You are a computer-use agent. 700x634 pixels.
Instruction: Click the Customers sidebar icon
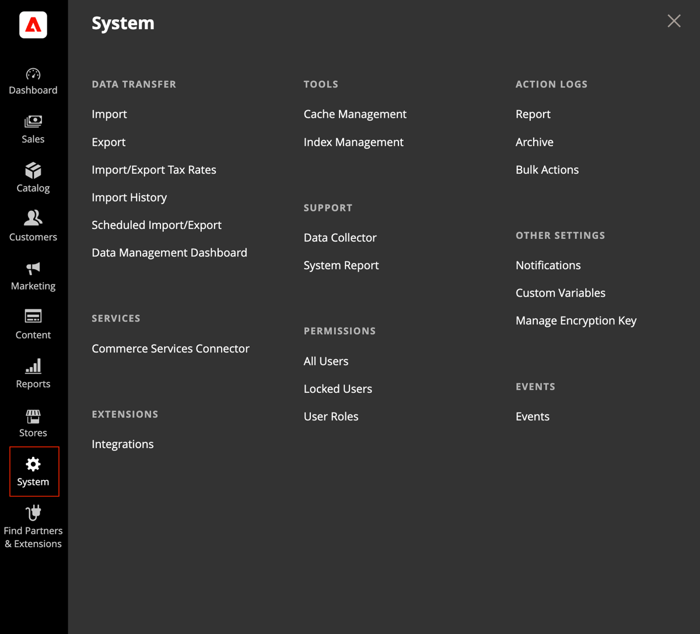[x=33, y=226]
